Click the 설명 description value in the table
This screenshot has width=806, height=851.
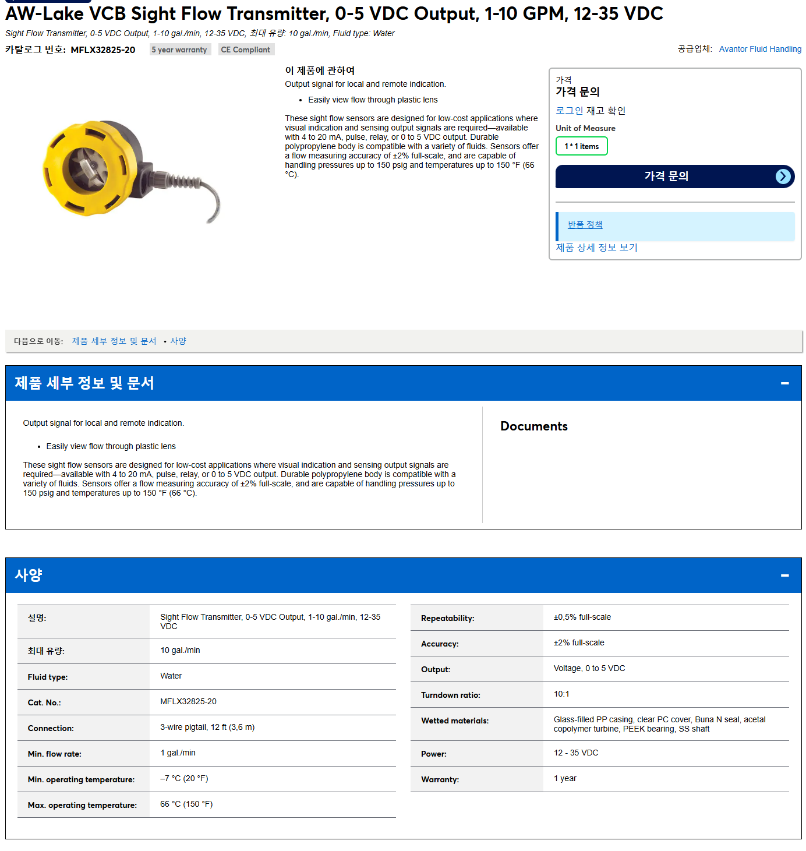tap(270, 622)
